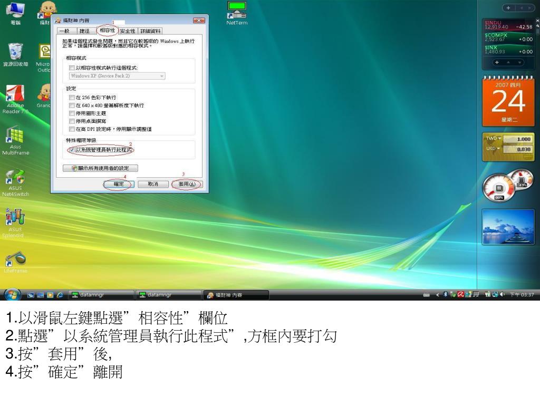
Task: Open Windows XP (Service Pack 2) dropdown
Action: point(117,76)
